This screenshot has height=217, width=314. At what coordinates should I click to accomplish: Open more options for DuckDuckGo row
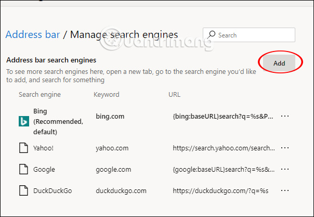click(x=285, y=190)
